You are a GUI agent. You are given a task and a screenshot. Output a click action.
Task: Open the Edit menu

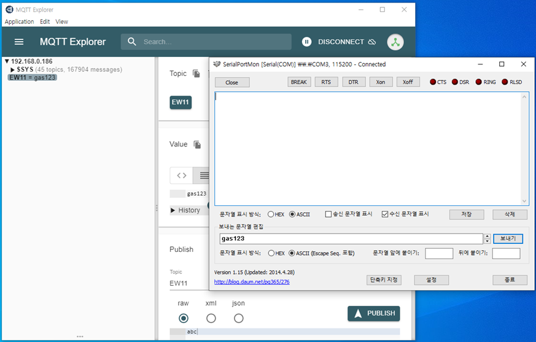tap(45, 21)
